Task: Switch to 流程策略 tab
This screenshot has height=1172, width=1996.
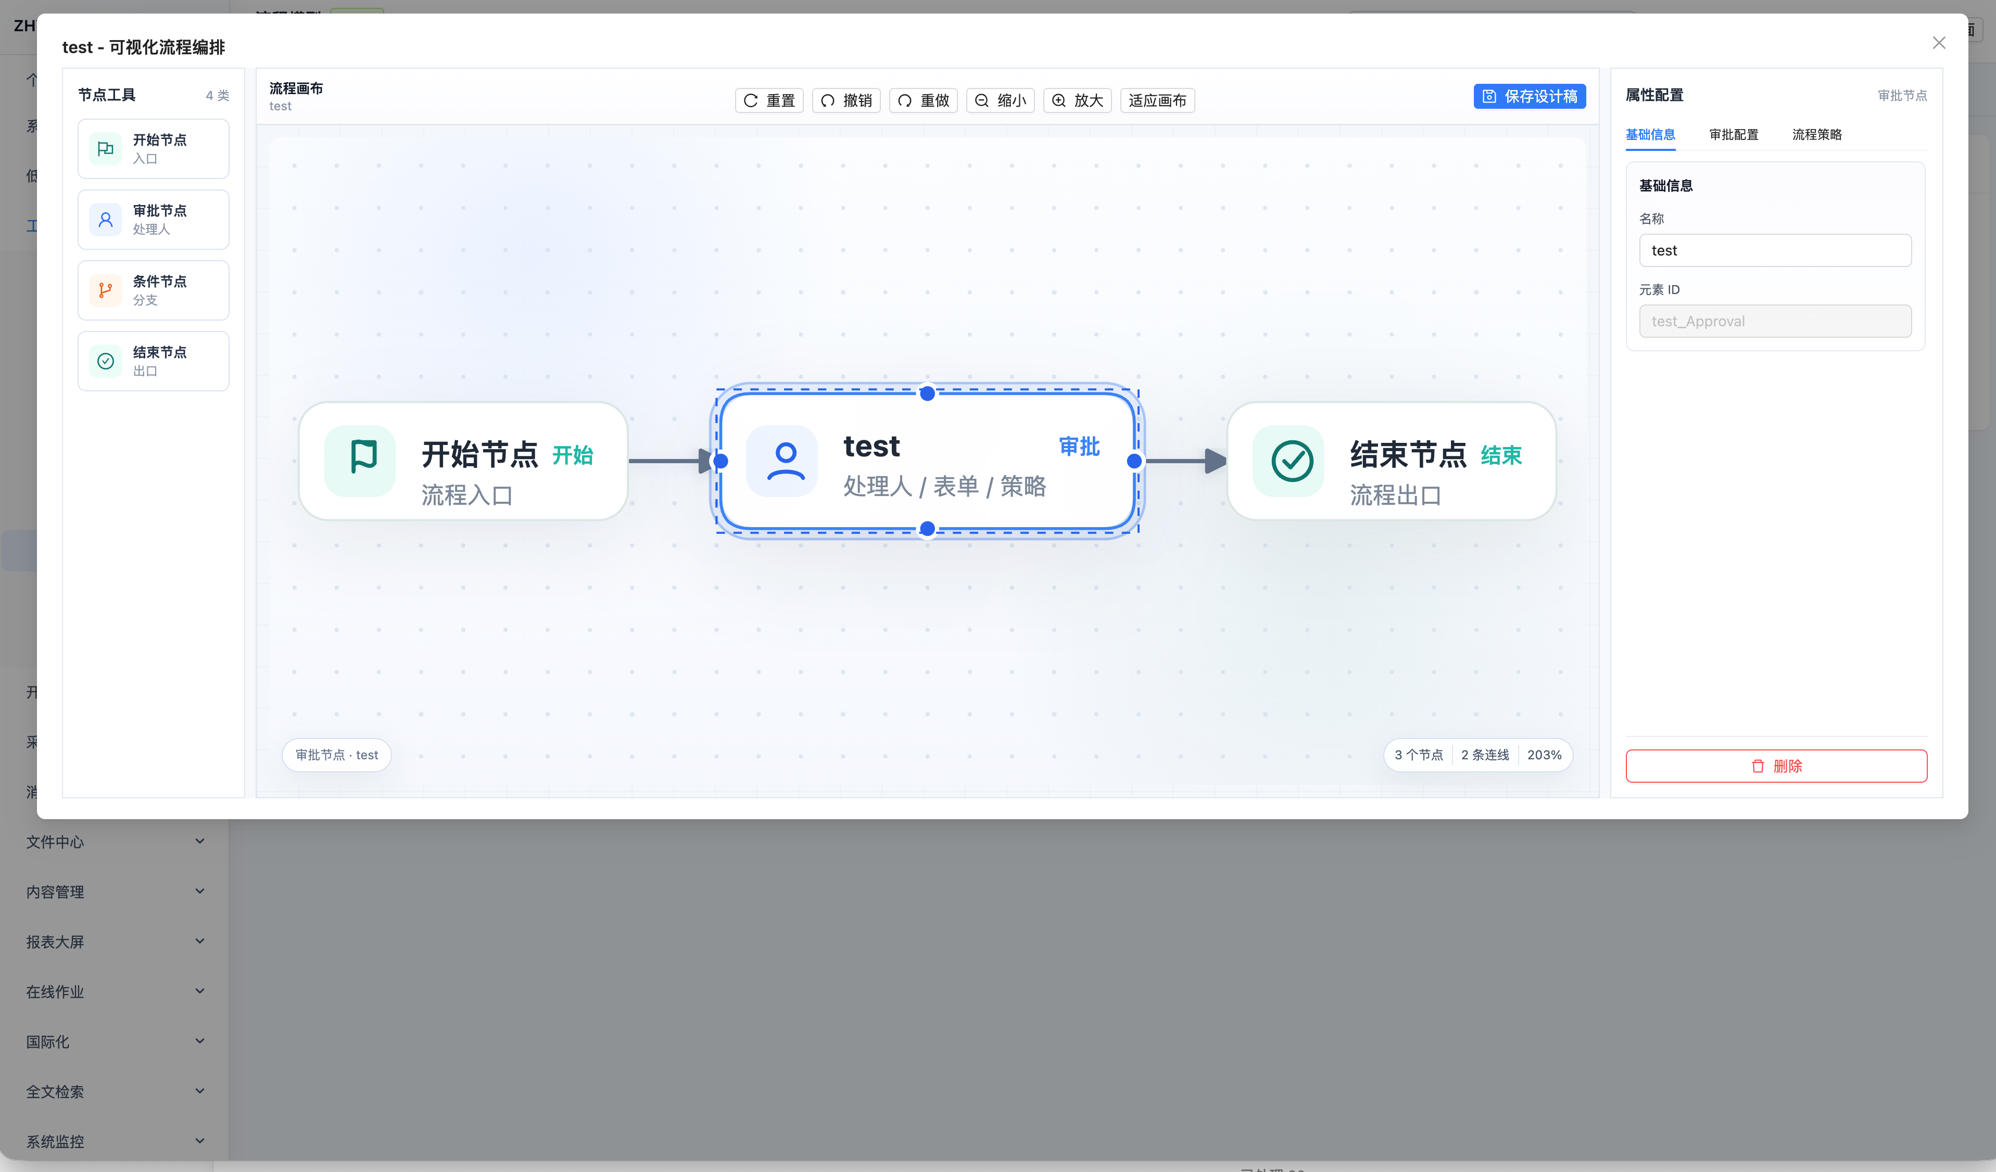Action: (x=1817, y=135)
